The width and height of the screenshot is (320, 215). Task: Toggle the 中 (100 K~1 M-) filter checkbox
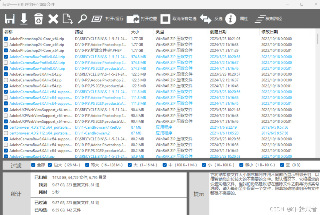pos(165,165)
